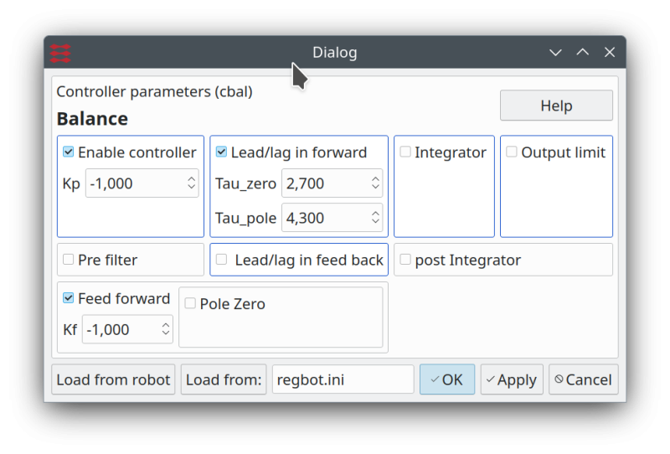Enable the Pole Zero checkbox
The height and width of the screenshot is (454, 670).
(x=190, y=303)
